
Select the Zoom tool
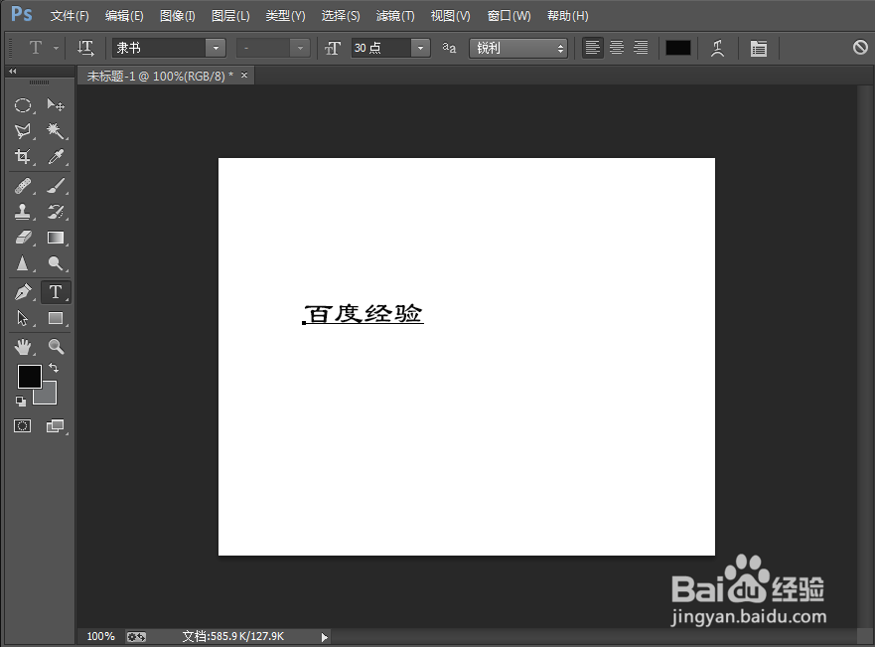pos(56,347)
